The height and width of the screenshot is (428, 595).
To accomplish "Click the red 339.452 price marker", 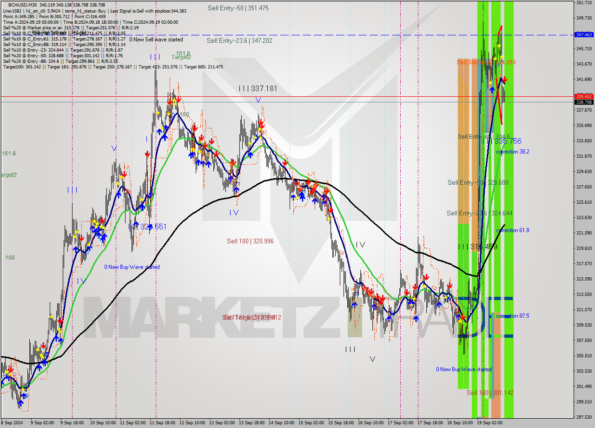I will (x=583, y=96).
